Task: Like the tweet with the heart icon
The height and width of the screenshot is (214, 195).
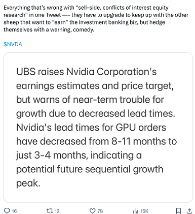Action: click(x=92, y=211)
